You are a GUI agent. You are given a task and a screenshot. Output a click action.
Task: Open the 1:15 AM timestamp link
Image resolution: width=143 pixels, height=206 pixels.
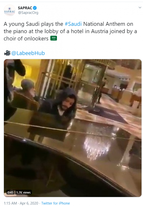(10, 203)
